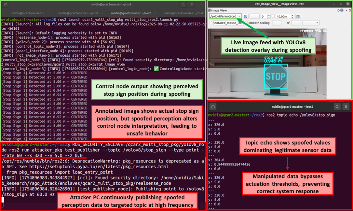The image size is (353, 211).
Task: Decrease the 10.00m max range value
Action: tap(292, 17)
